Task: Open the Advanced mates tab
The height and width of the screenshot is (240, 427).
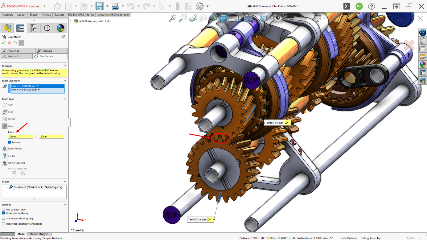Action: pyautogui.click(x=18, y=51)
